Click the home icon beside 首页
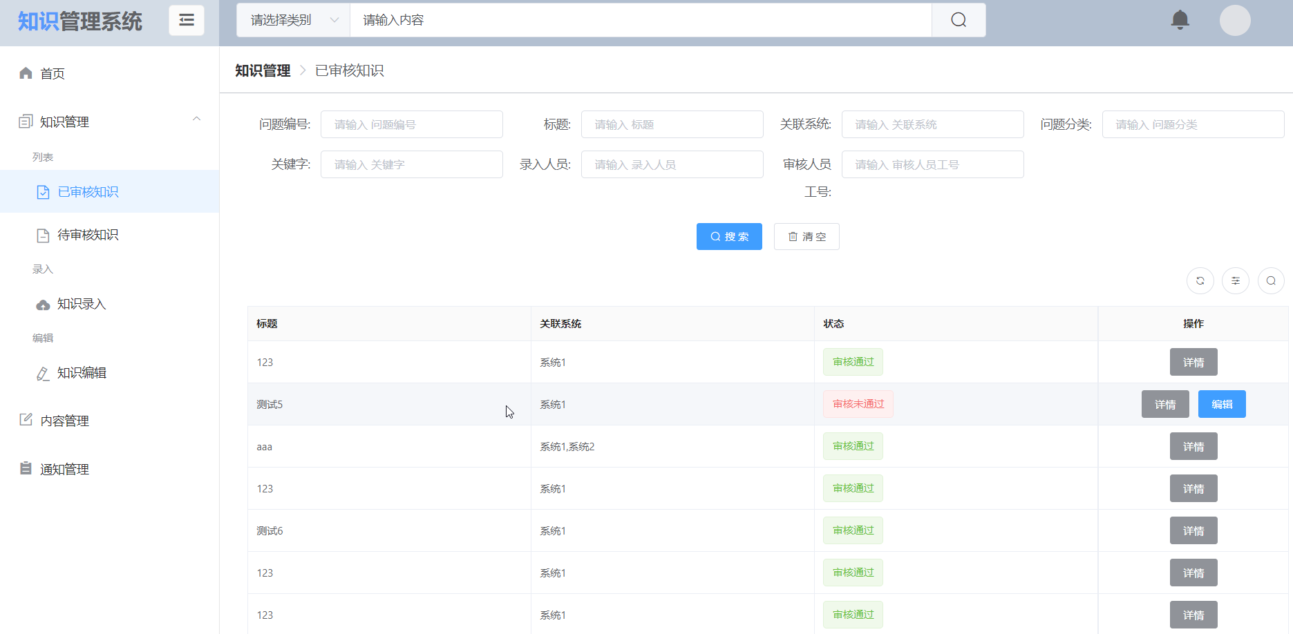 point(26,73)
